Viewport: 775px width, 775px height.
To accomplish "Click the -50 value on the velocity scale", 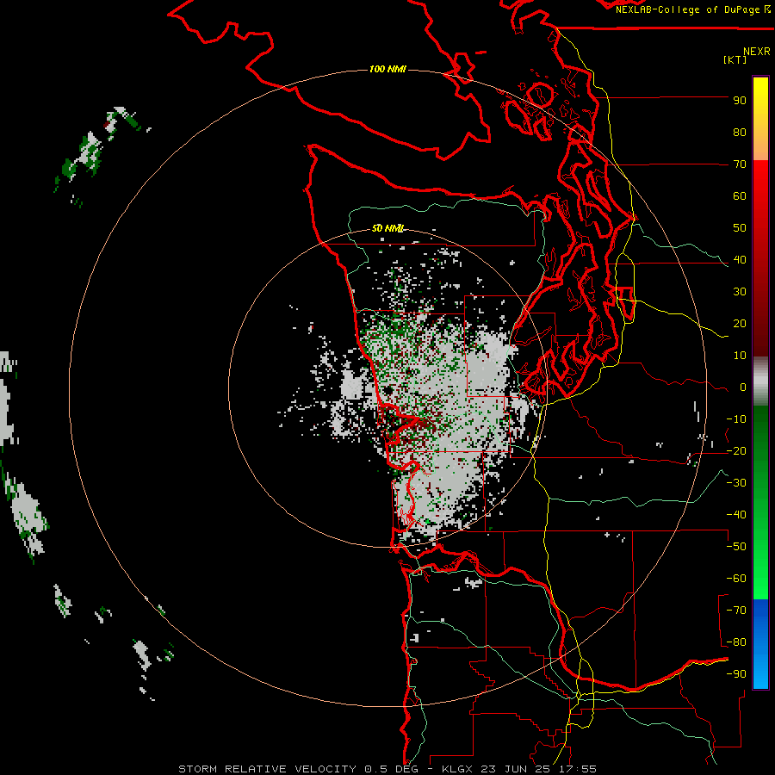I will point(736,547).
